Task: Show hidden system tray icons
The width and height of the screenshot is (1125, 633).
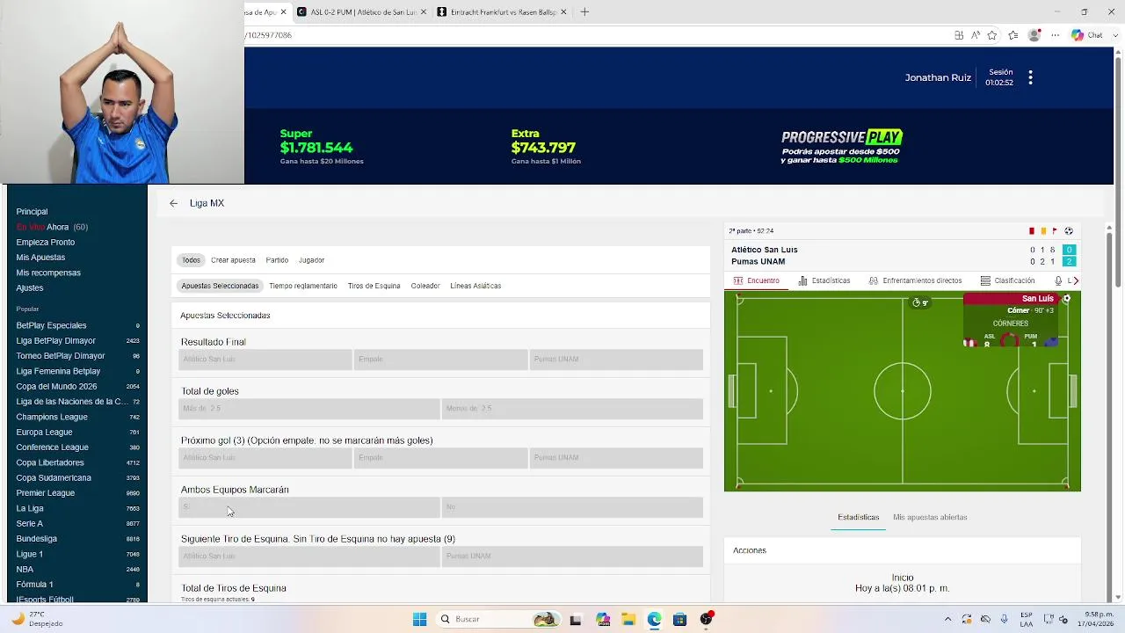Action: pos(947,619)
